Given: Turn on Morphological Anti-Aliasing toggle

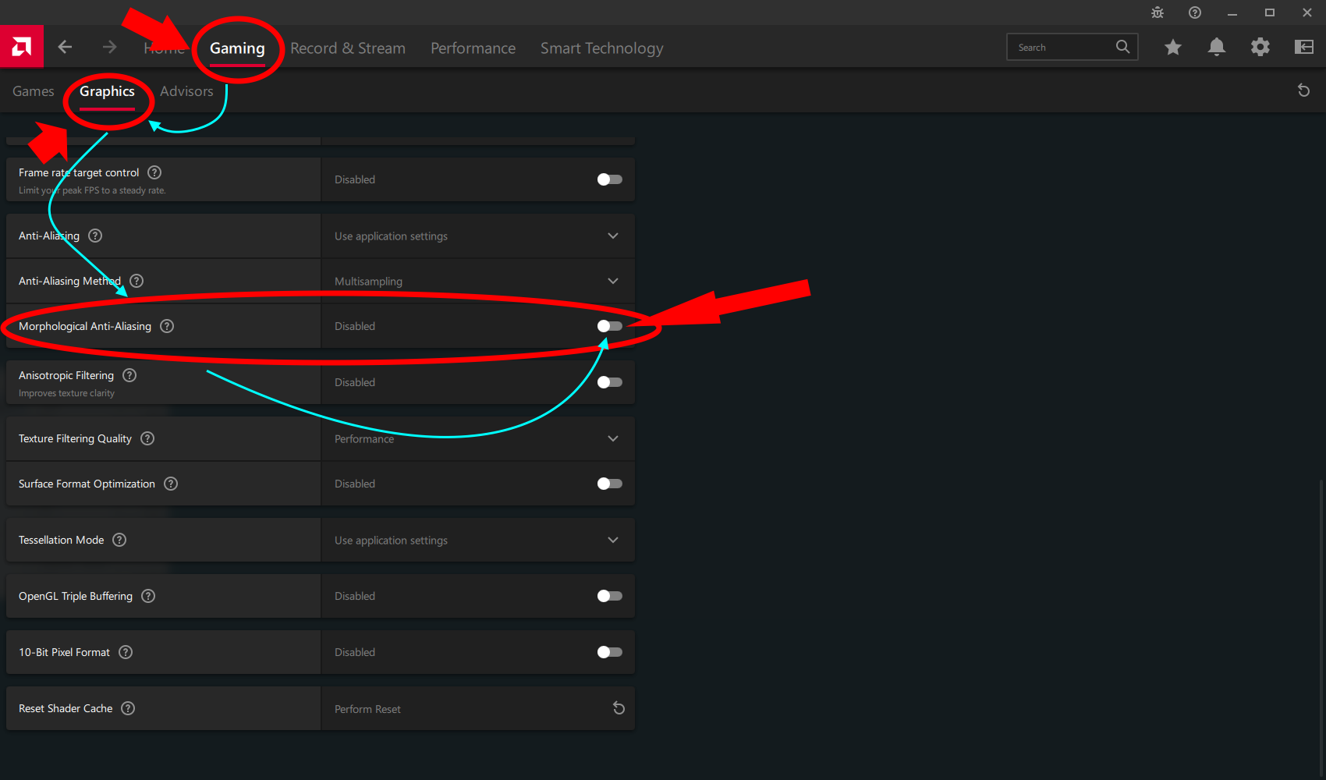Looking at the screenshot, I should tap(610, 326).
